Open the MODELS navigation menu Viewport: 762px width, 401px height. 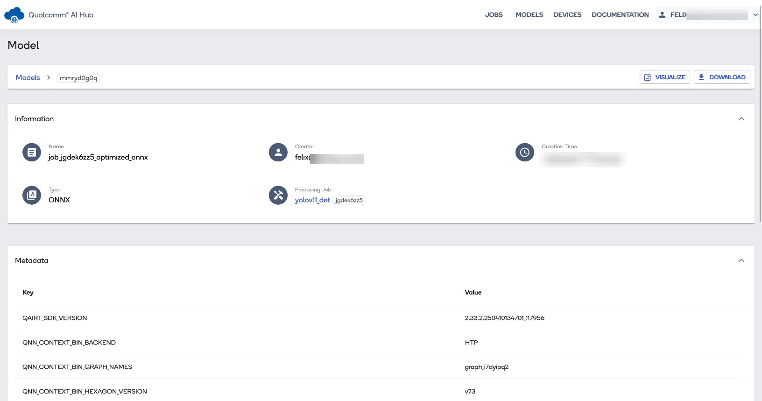(529, 15)
